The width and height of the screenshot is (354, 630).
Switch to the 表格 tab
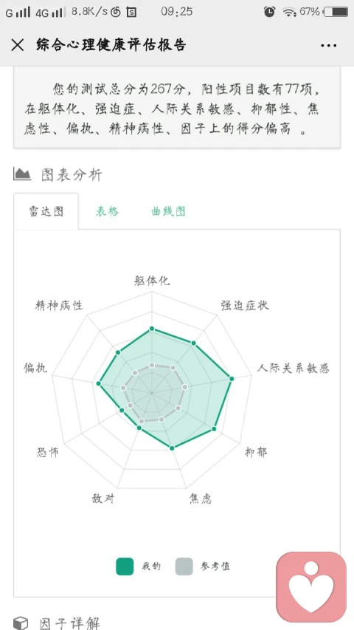click(107, 211)
